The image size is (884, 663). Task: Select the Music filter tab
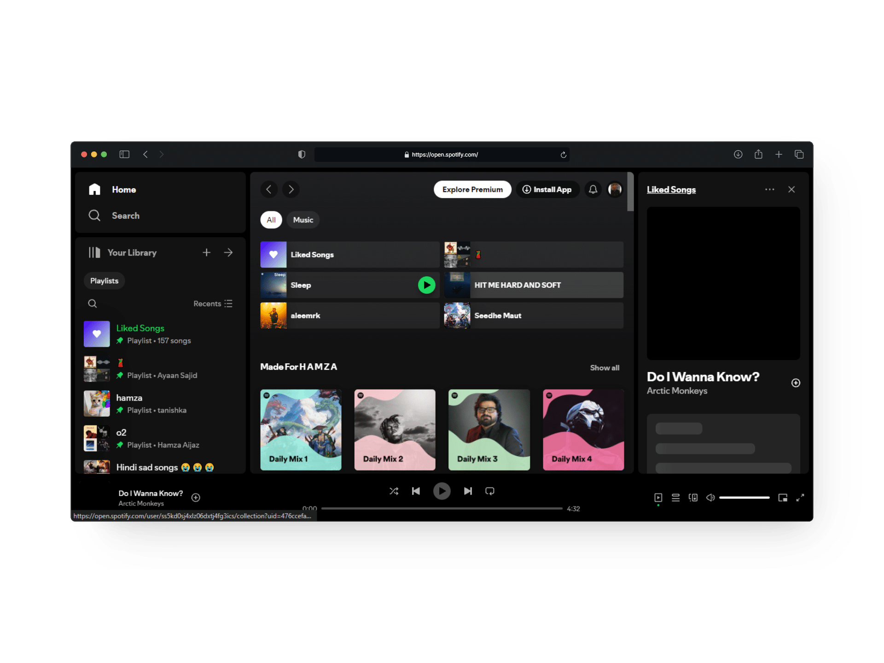coord(303,220)
